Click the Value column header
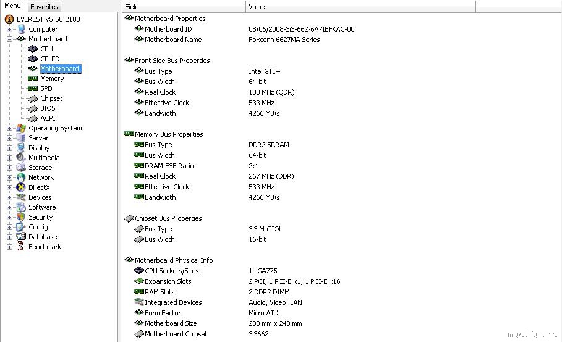 click(x=360, y=7)
